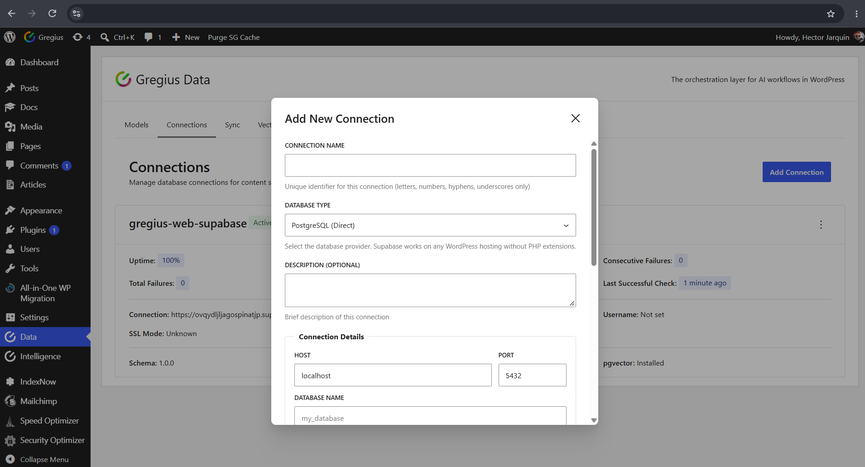Click the browser back arrow
This screenshot has height=467, width=865.
pyautogui.click(x=12, y=14)
